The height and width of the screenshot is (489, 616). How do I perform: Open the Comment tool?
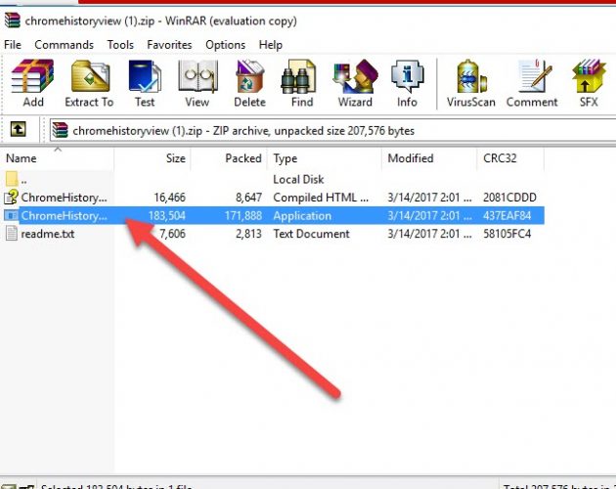(532, 83)
